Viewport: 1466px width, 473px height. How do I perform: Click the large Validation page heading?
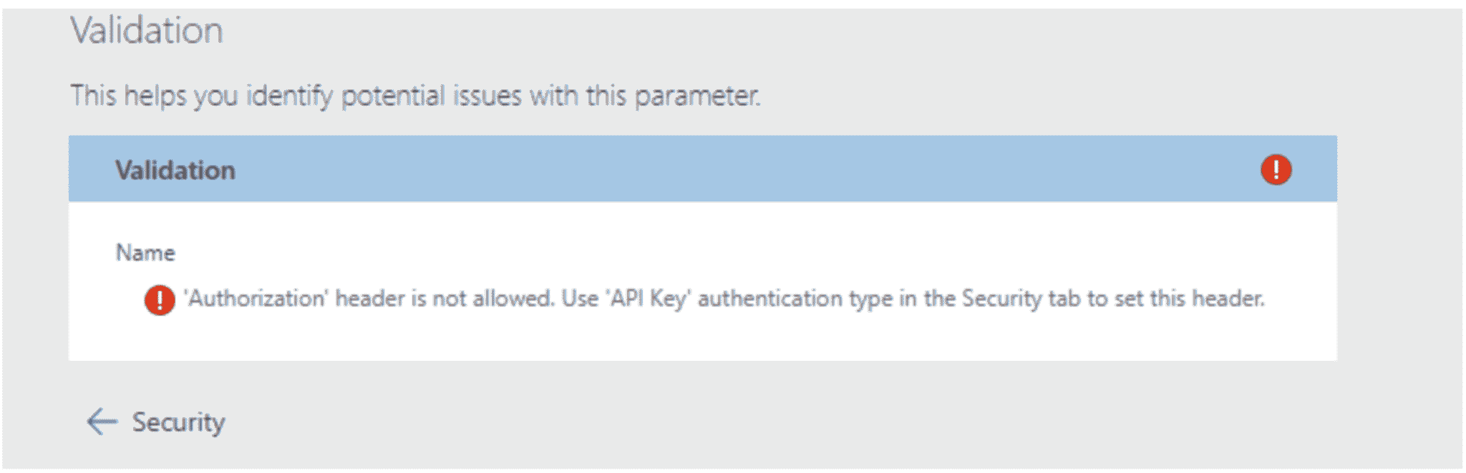[x=147, y=31]
